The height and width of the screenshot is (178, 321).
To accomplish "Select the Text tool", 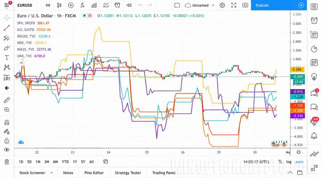I will (x=7, y=58).
